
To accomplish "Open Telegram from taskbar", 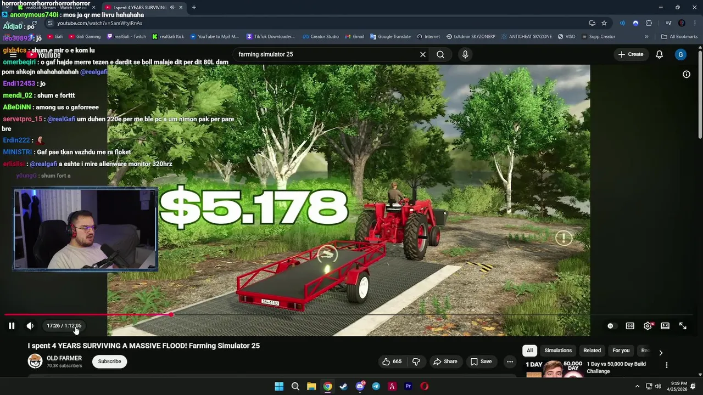I will 376,386.
